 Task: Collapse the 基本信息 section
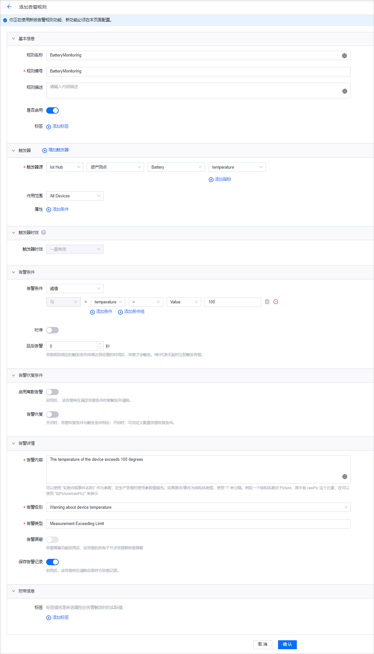(x=13, y=39)
